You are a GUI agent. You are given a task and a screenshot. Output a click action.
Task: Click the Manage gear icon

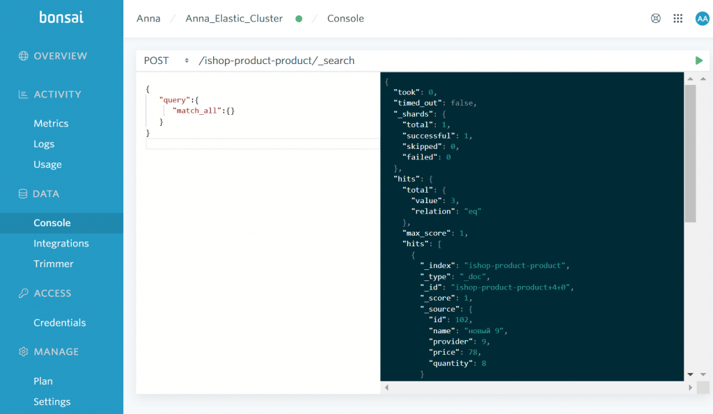click(24, 351)
